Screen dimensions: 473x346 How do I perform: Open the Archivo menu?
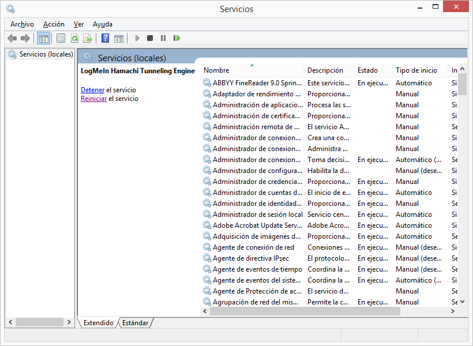[x=22, y=24]
